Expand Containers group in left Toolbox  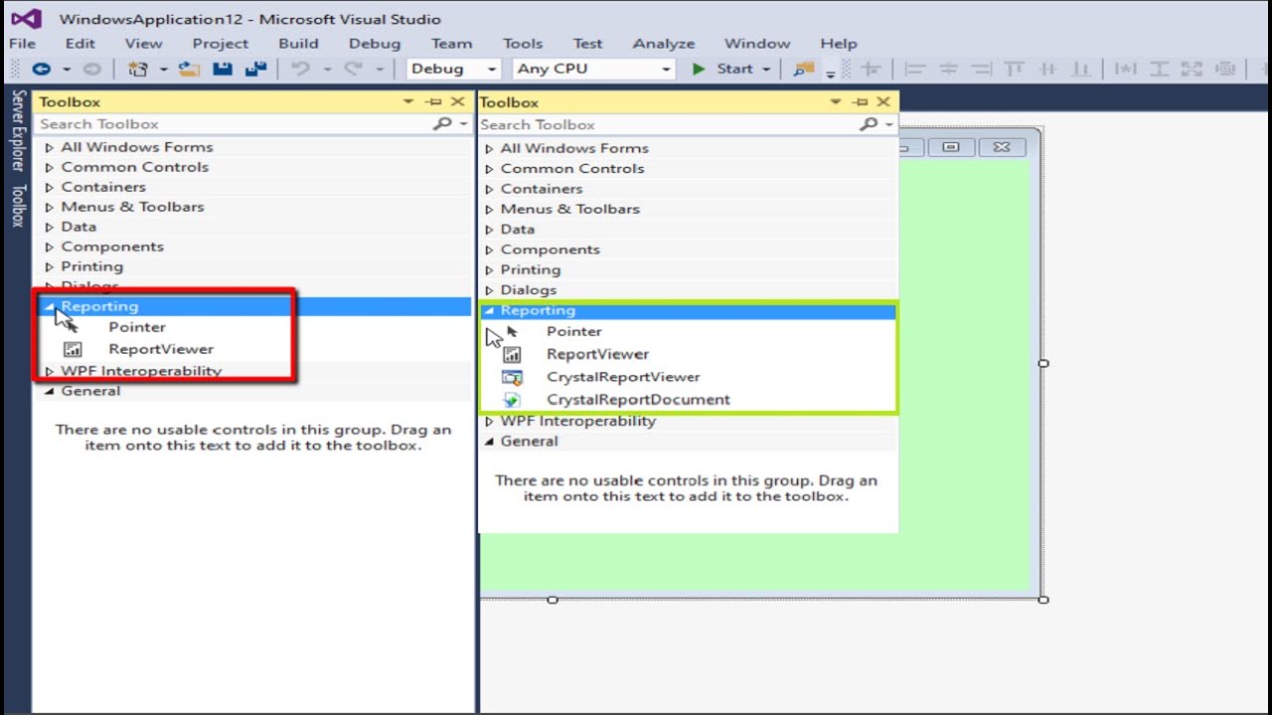coord(49,187)
